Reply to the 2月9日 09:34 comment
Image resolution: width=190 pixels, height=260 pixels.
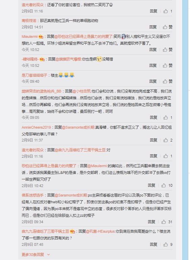[x=152, y=222]
